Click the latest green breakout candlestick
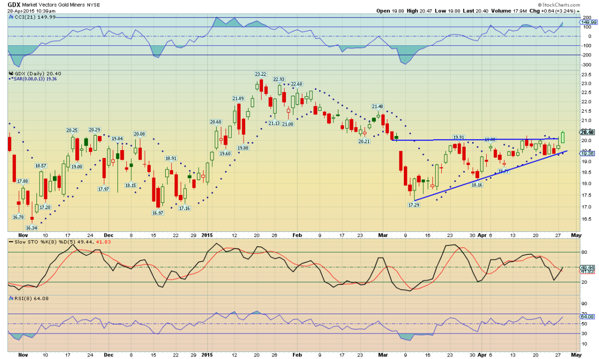The width and height of the screenshot is (599, 359). click(x=563, y=138)
